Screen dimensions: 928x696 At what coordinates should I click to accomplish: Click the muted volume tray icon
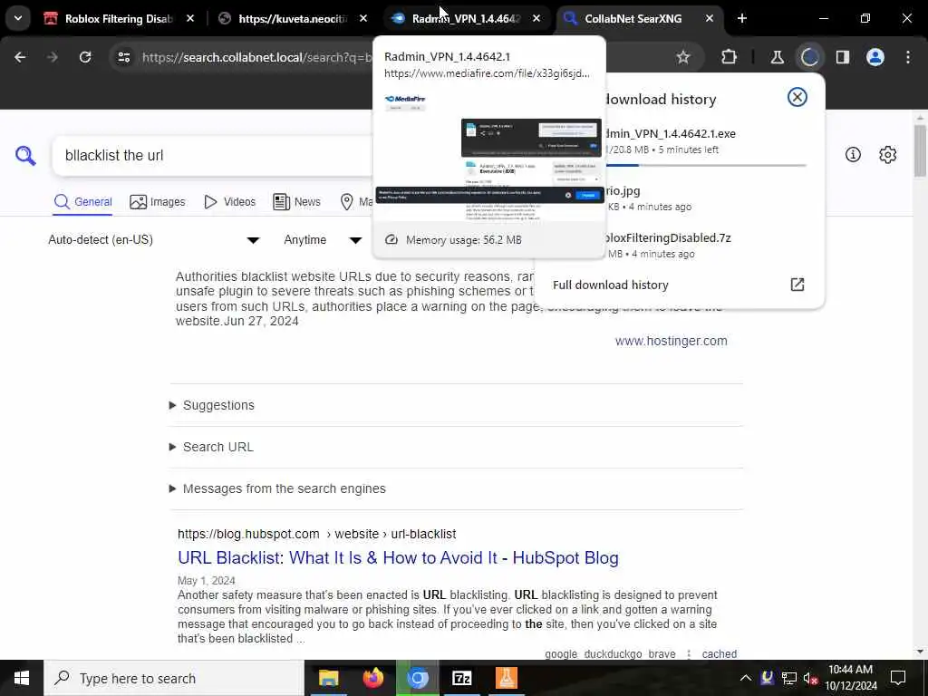[x=810, y=678]
